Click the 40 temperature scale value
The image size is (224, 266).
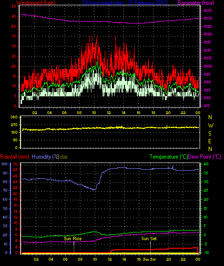tap(206, 164)
